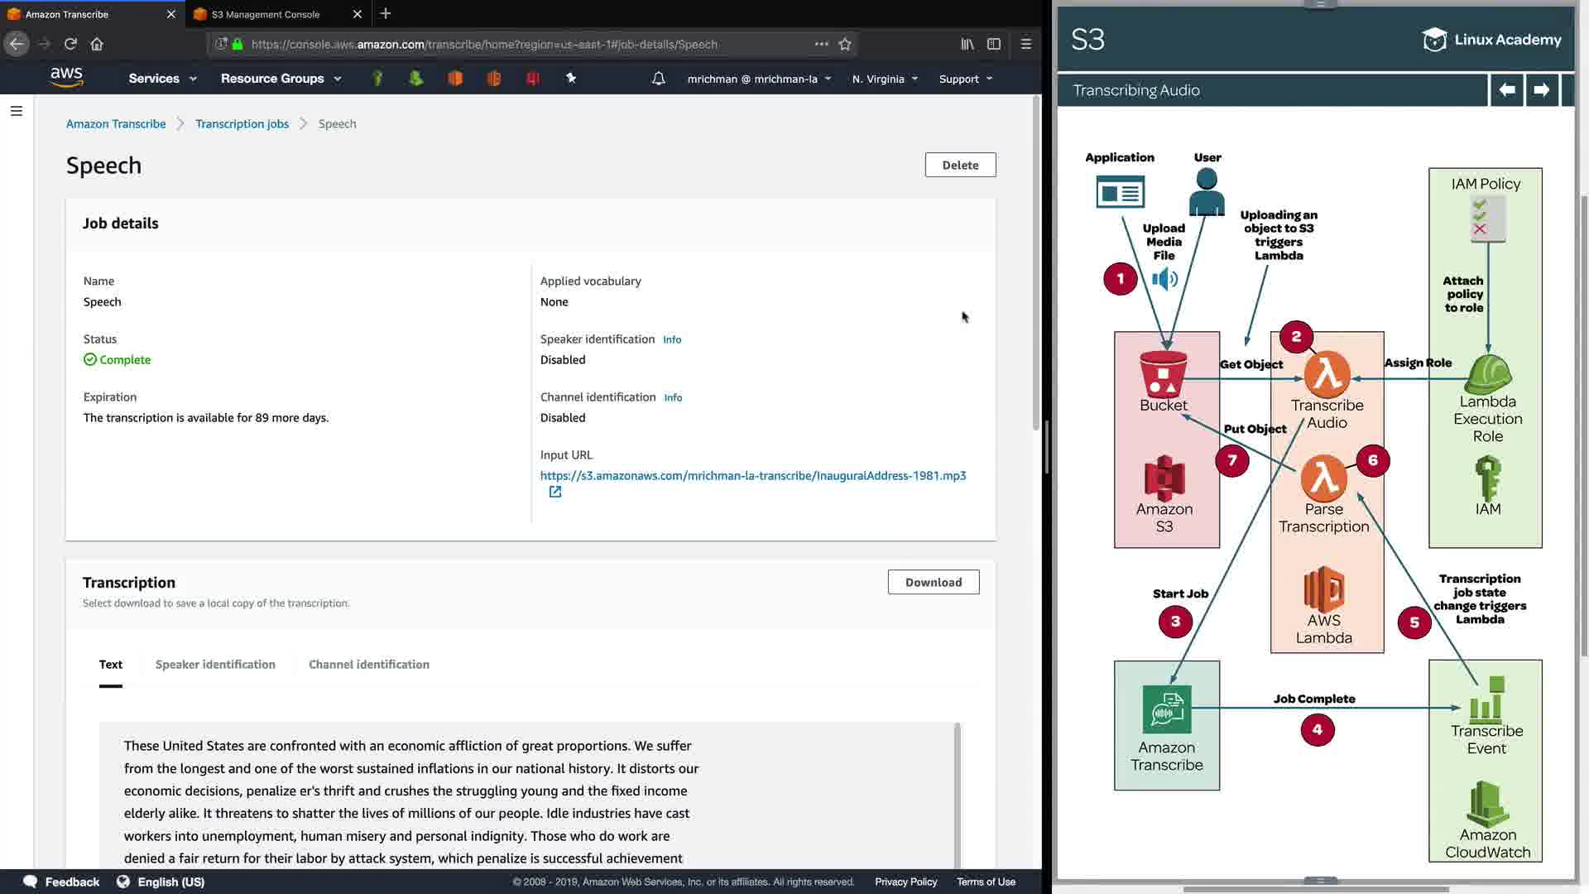Click the AWS logo home icon
The width and height of the screenshot is (1589, 894).
click(66, 78)
